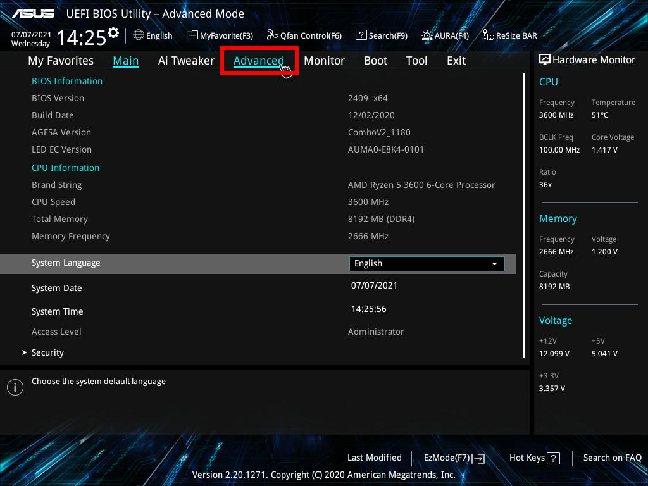Click +12V reading 12.099 V

[554, 354]
